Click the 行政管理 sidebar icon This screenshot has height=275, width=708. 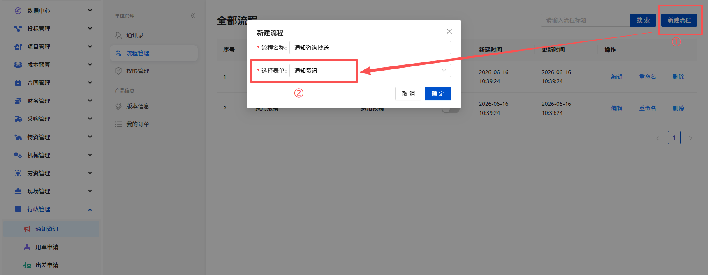pos(18,209)
